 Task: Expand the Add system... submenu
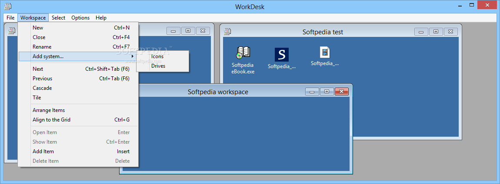(78, 56)
